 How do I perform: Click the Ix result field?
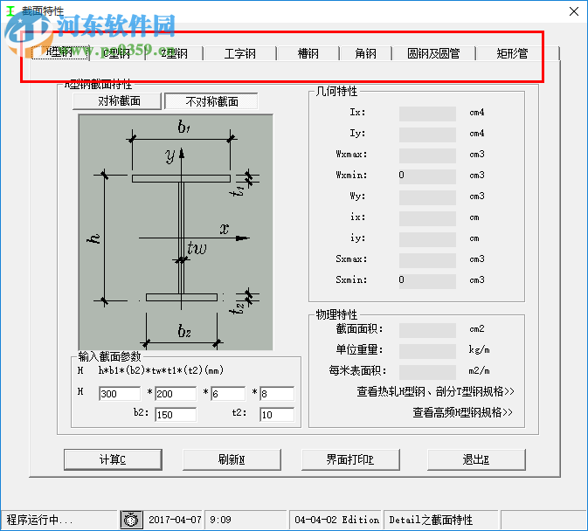[x=427, y=114]
